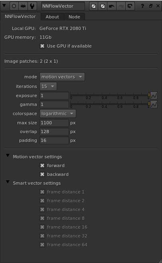Click the exposure slider handle
This screenshot has height=263, width=162.
pyautogui.click(x=149, y=95)
